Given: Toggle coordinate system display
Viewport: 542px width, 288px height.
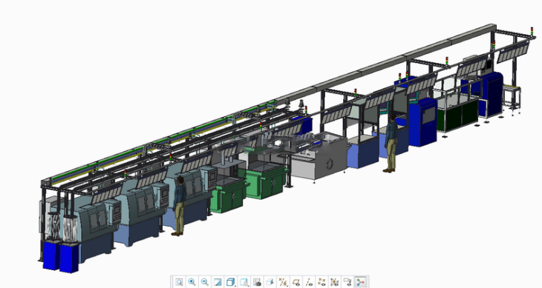Looking at the screenshot, I should tap(335, 282).
